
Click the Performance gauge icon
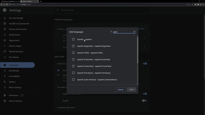(5, 35)
